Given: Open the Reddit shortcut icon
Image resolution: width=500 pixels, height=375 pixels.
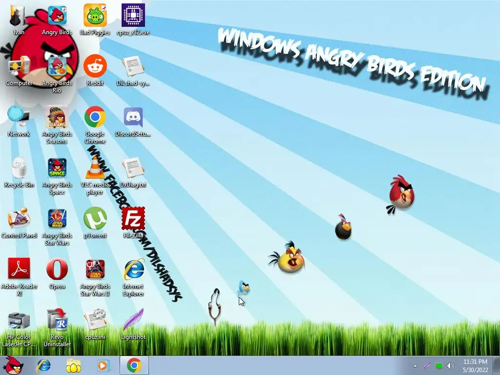Looking at the screenshot, I should 95,66.
